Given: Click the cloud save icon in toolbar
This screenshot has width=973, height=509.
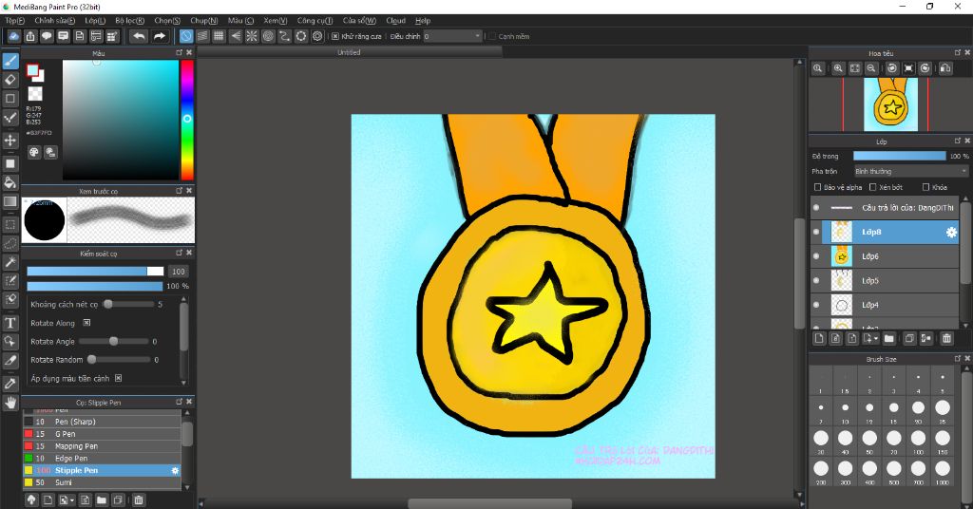Looking at the screenshot, I should point(13,36).
